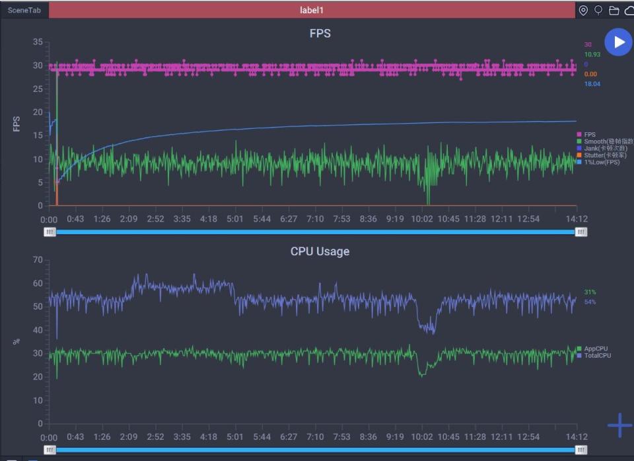Viewport: 634px width, 461px height.
Task: Click the CPU Usage chart title
Action: (x=320, y=251)
